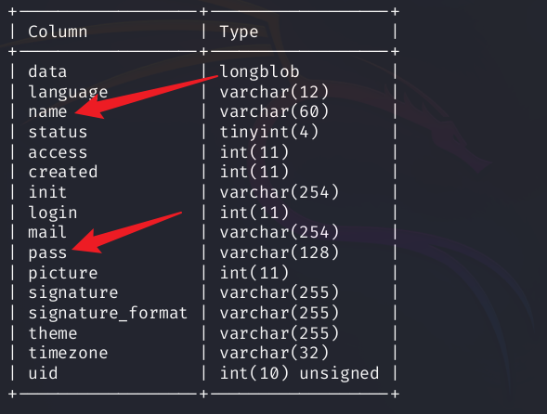Click the 'signature_format' column name
This screenshot has height=414, width=547.
[108, 313]
